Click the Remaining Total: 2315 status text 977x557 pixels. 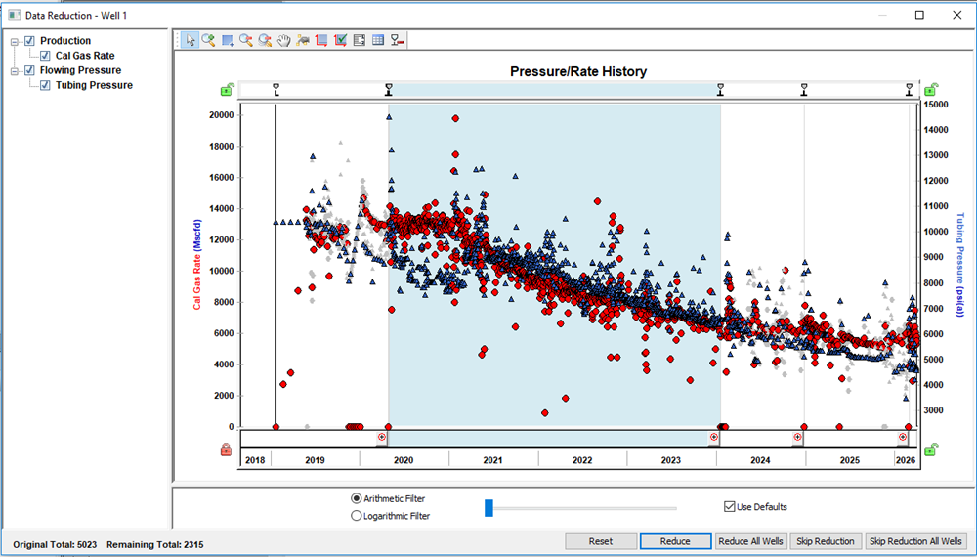click(155, 545)
